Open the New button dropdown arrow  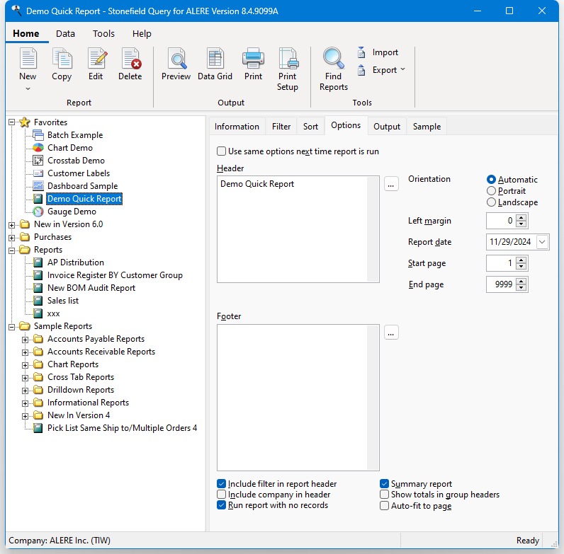click(28, 88)
